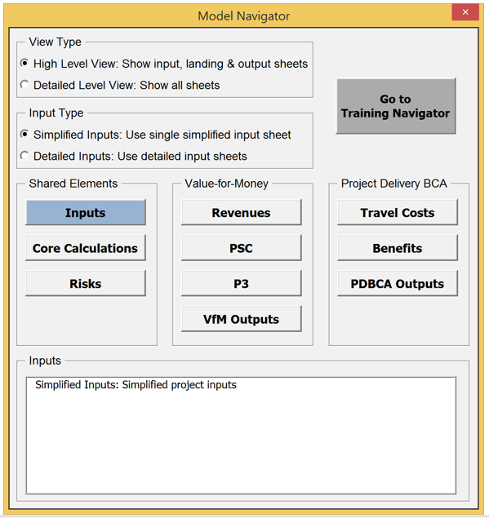Select the P3 button
The height and width of the screenshot is (518, 489).
point(242,283)
